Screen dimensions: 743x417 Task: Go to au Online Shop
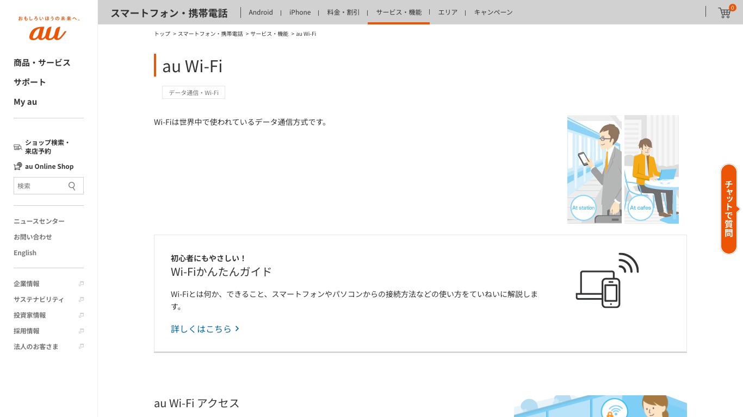point(49,166)
